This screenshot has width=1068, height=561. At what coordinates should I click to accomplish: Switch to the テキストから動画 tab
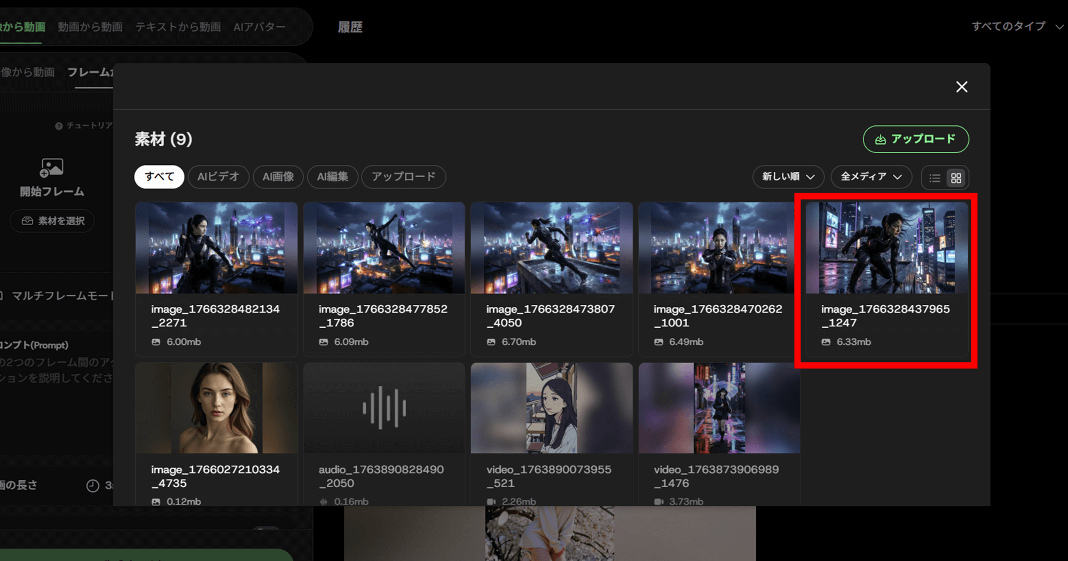pyautogui.click(x=178, y=27)
